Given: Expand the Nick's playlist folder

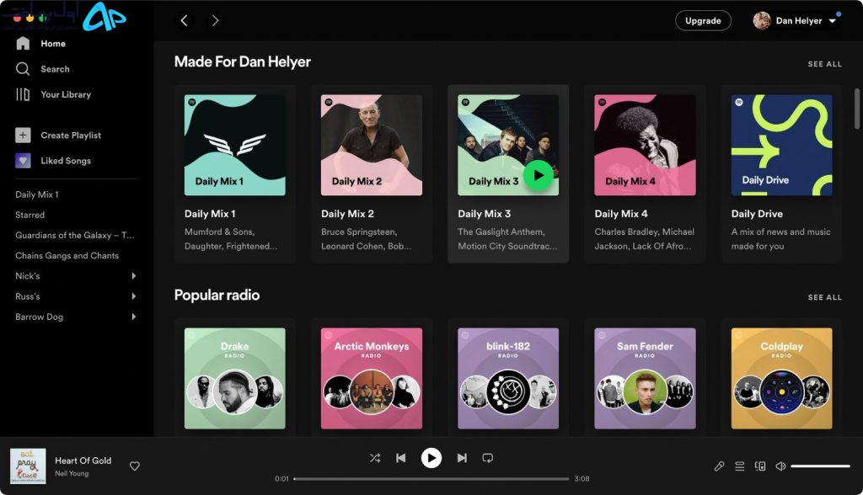Looking at the screenshot, I should click(x=133, y=276).
